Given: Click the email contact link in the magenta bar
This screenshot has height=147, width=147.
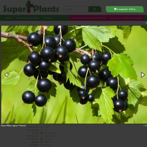Looking at the screenshot, I should point(126,18).
